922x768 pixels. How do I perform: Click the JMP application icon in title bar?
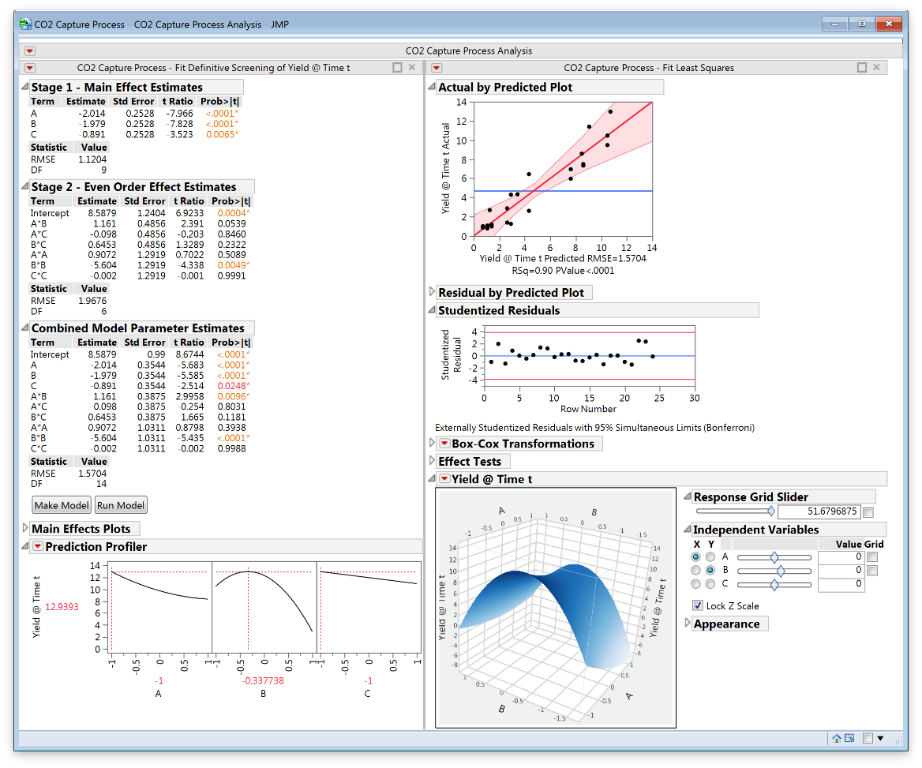point(25,24)
